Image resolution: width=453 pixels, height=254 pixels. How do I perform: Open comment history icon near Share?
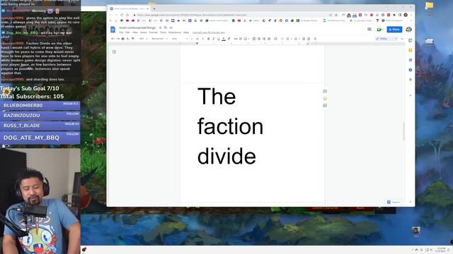[369, 30]
